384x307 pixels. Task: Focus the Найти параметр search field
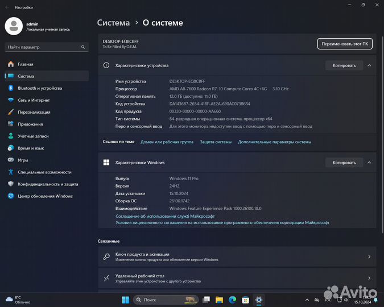47,47
